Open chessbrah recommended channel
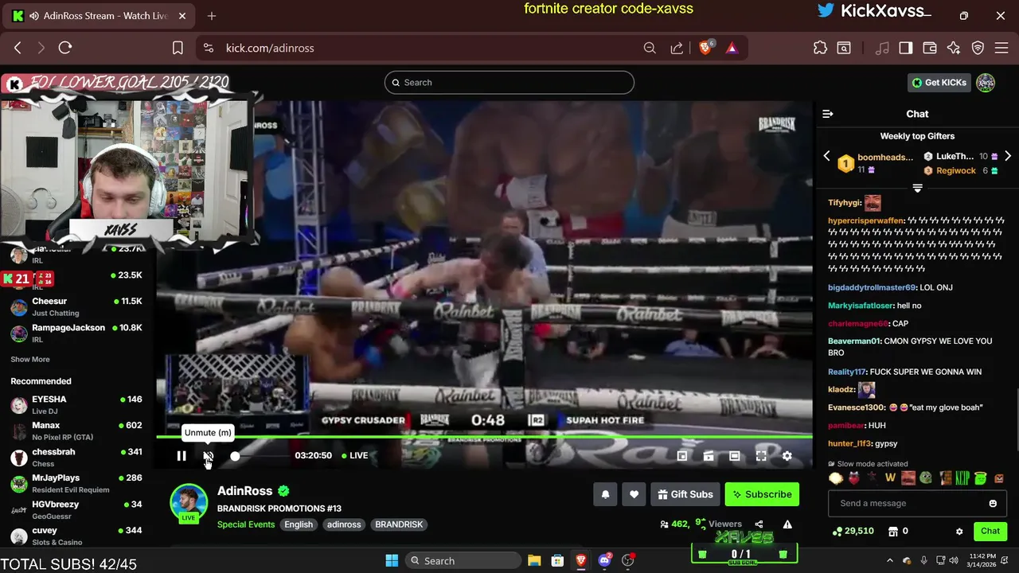The image size is (1019, 573). tap(76, 457)
